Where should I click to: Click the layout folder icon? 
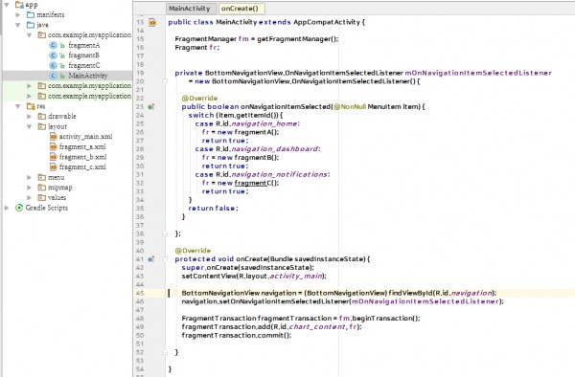[42, 126]
